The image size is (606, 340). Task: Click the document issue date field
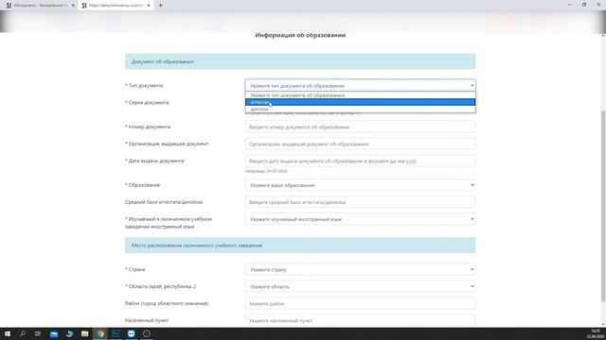[360, 161]
